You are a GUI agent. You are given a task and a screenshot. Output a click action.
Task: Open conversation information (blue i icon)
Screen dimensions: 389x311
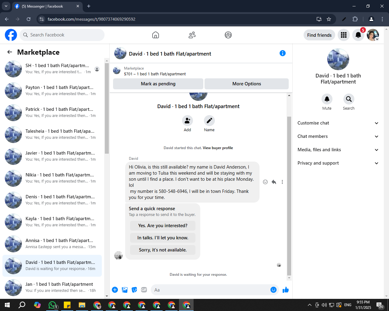[x=283, y=53]
